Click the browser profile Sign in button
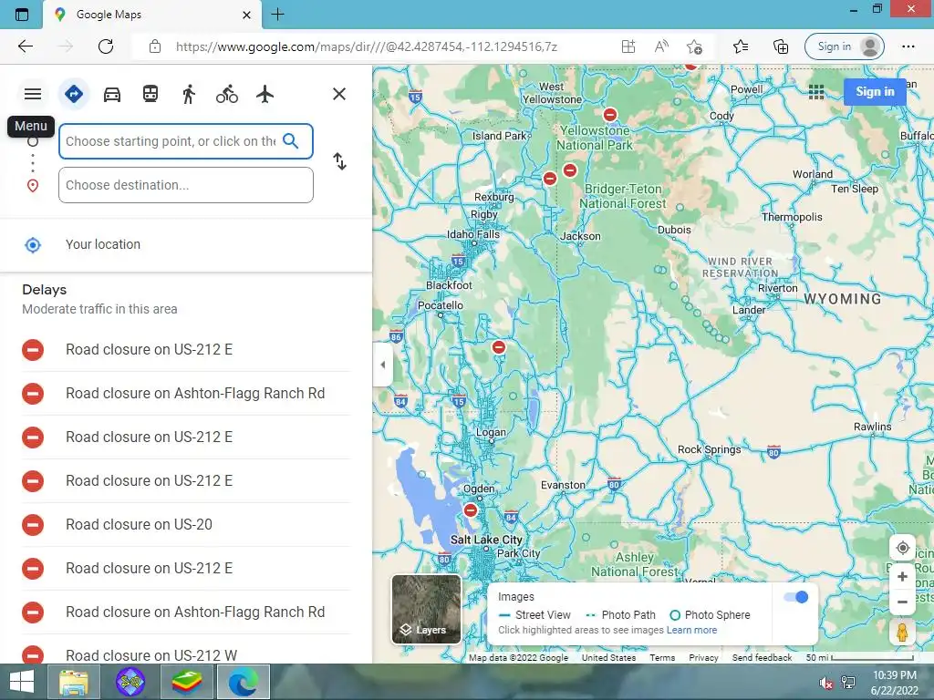The image size is (934, 700). point(845,46)
